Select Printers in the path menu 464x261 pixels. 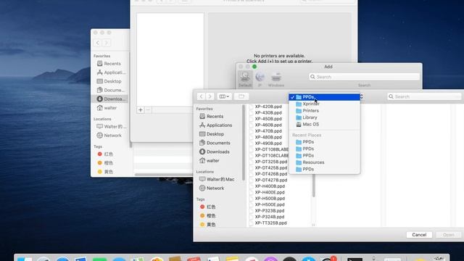coord(324,111)
